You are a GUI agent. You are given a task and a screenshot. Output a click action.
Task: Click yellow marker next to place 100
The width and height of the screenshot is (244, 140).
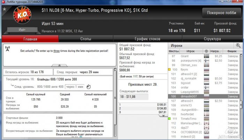pyautogui.click(x=169, y=70)
